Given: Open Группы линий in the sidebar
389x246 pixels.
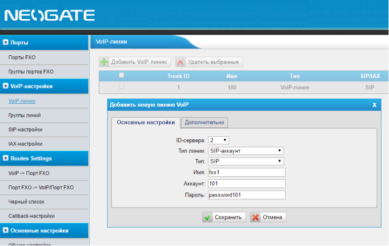Looking at the screenshot, I should click(25, 115).
